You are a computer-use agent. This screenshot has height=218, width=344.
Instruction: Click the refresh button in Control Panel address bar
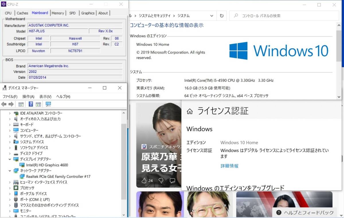[x=222, y=16]
